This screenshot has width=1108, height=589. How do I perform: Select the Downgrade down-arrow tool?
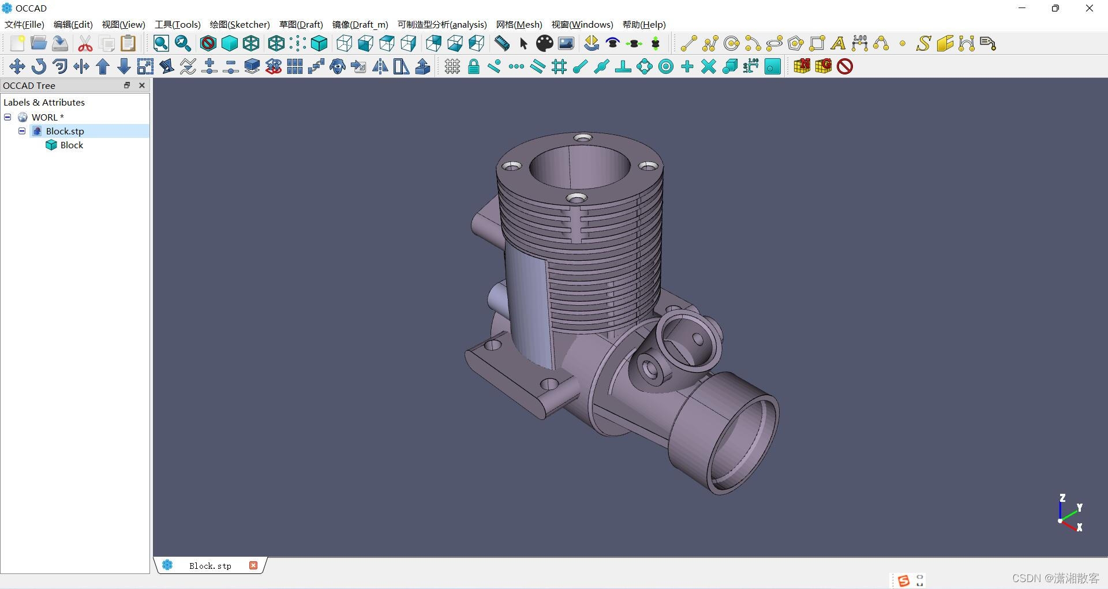124,66
